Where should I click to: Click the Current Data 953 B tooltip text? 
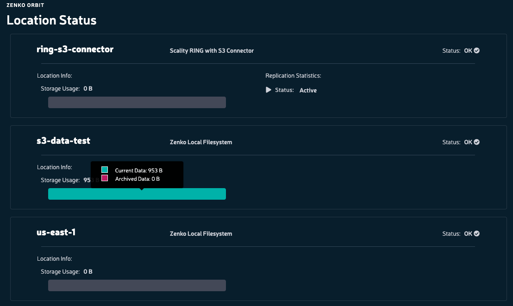point(139,171)
